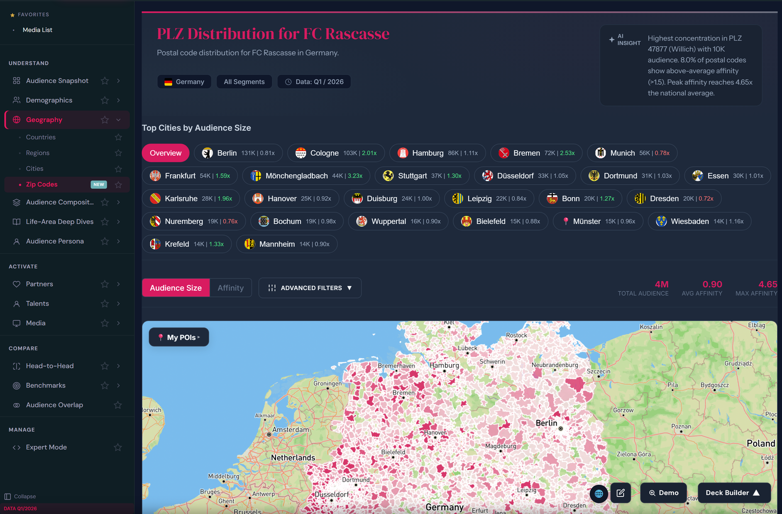The width and height of the screenshot is (782, 514).
Task: Click the Cologne city crest icon
Action: coord(301,153)
